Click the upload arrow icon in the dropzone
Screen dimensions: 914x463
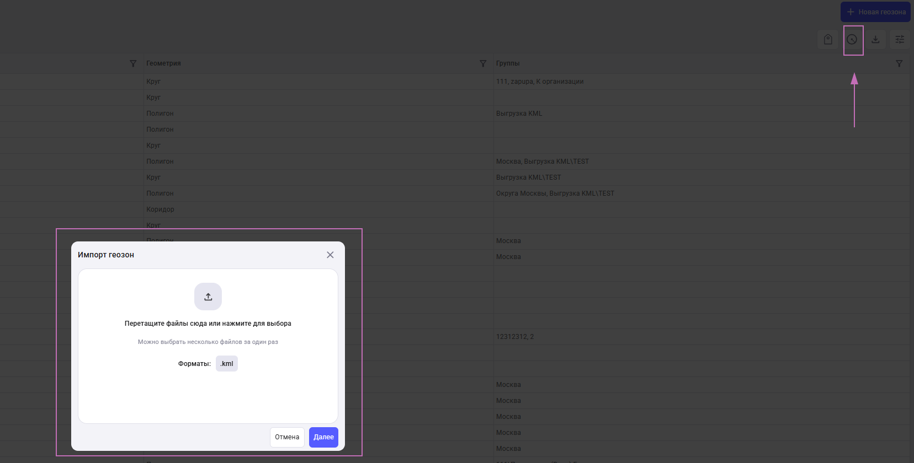(x=208, y=297)
